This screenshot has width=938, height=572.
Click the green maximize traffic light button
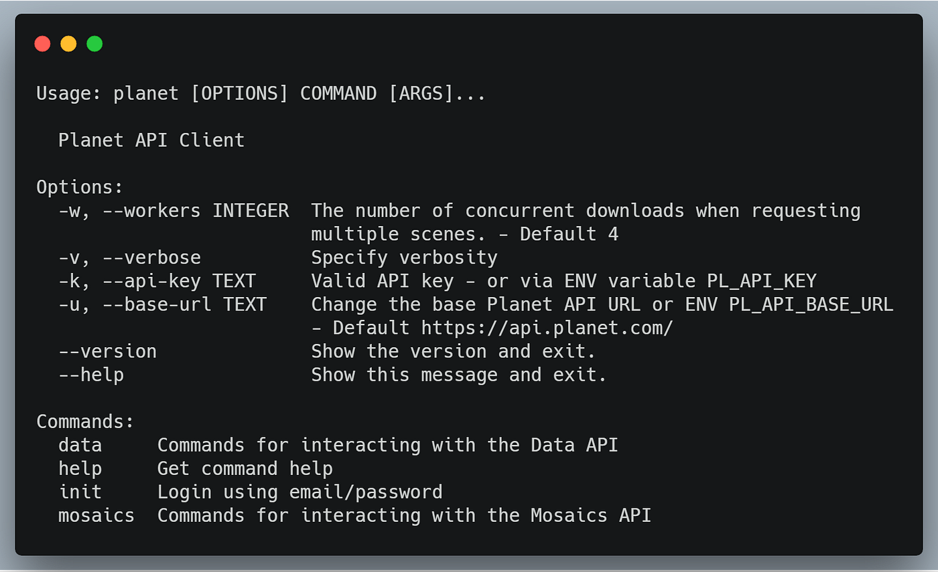pos(94,43)
